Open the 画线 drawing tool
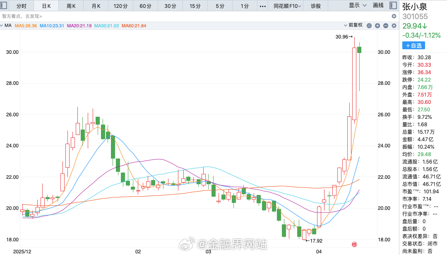Image resolution: width=447 pixels, height=255 pixels. pyautogui.click(x=378, y=5)
